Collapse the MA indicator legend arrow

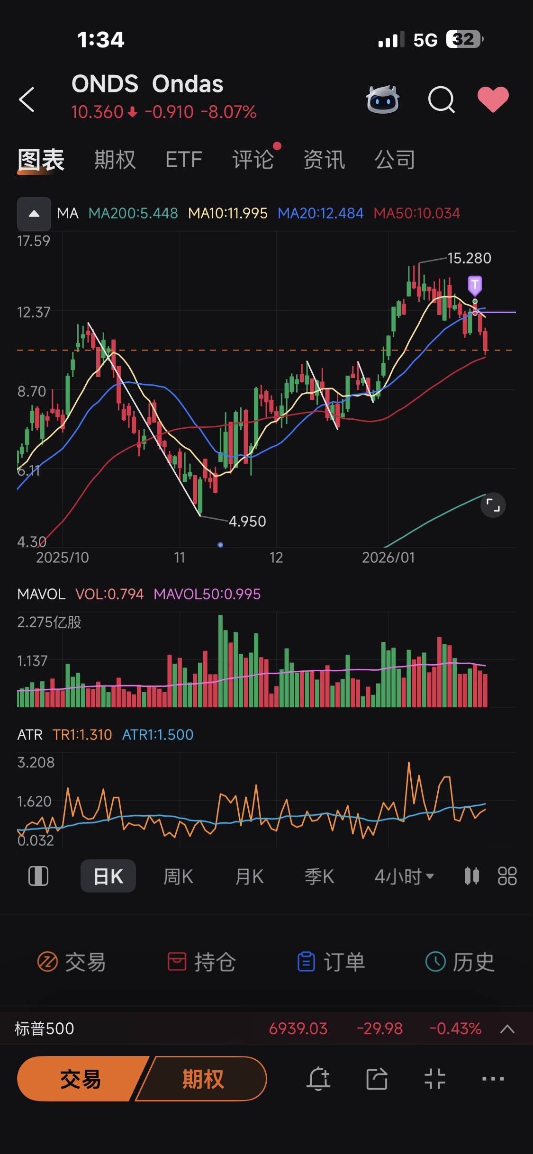pos(34,214)
